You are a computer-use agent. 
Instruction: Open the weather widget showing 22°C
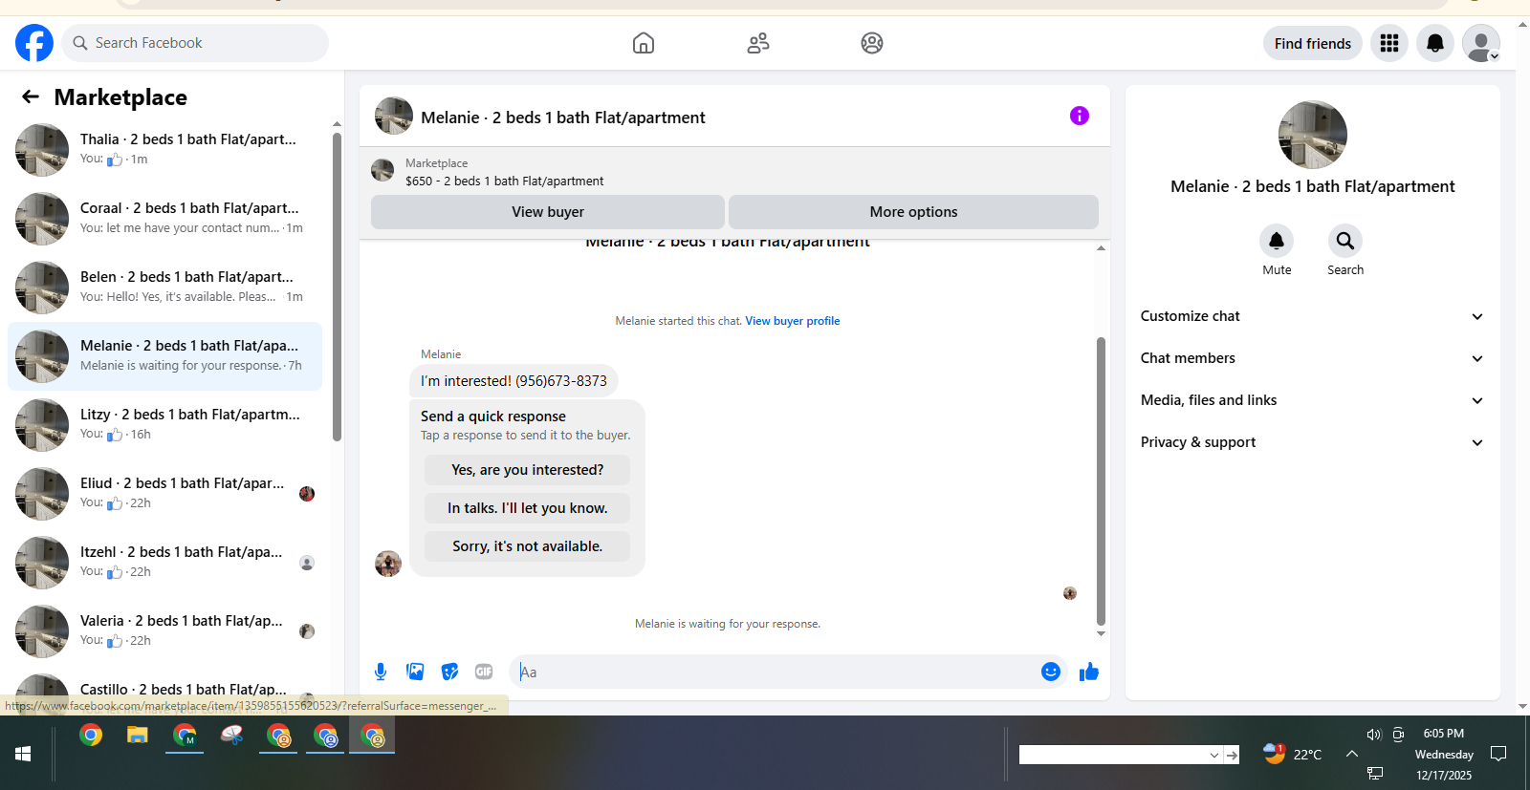(1292, 754)
